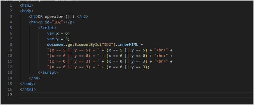Click the "<br>" string on line 10
This screenshot has width=254, height=105.
[x=161, y=56]
